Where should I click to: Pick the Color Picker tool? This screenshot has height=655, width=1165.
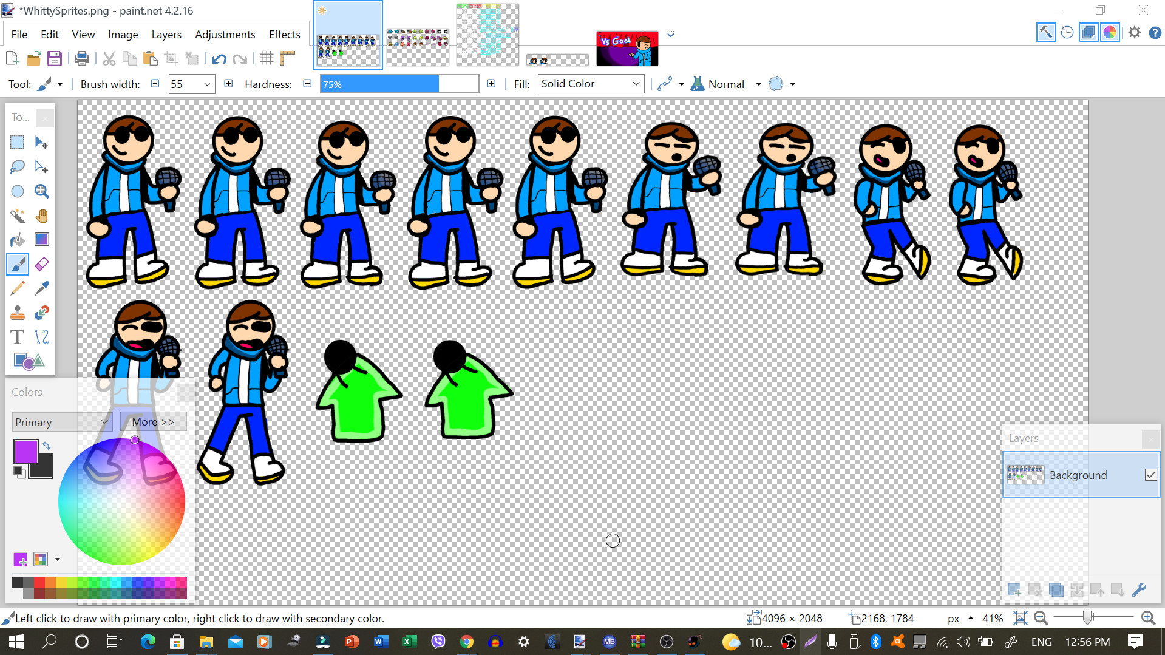(42, 288)
